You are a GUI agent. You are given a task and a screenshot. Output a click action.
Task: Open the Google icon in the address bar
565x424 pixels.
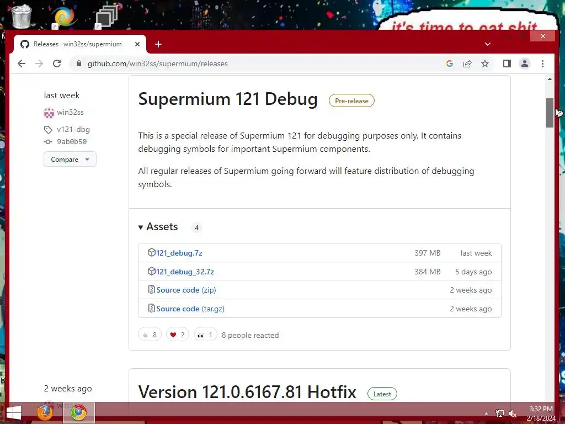point(449,64)
